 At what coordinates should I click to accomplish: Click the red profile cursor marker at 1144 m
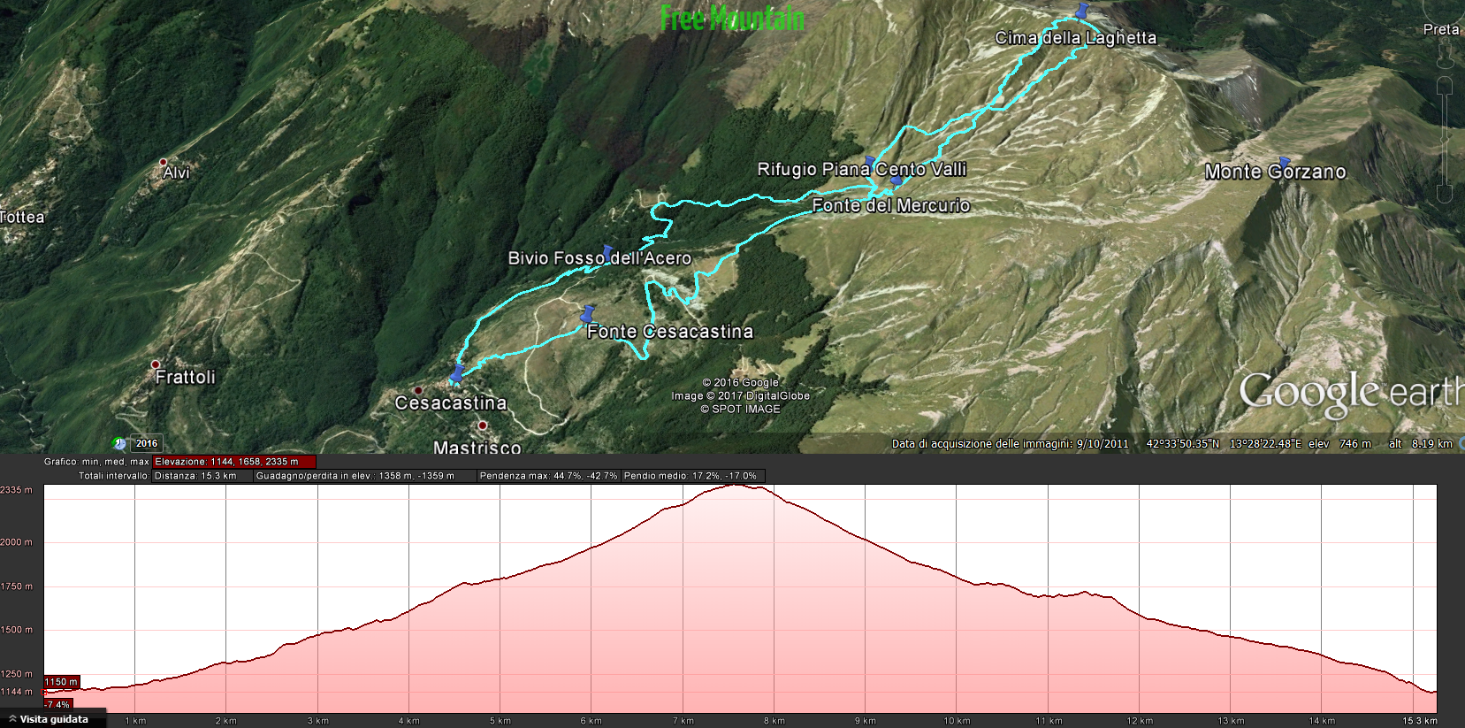point(45,693)
